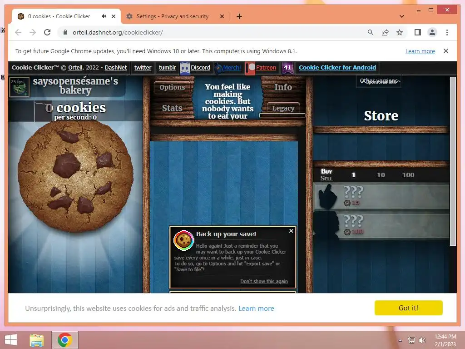This screenshot has height=349, width=465.
Task: Go forward to next page
Action: (33, 32)
